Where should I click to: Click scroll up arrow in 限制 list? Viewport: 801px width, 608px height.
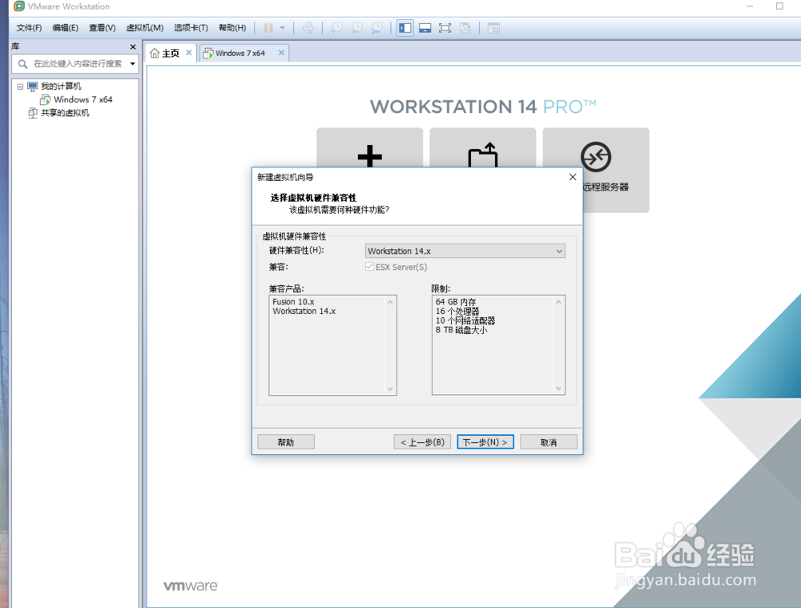558,303
